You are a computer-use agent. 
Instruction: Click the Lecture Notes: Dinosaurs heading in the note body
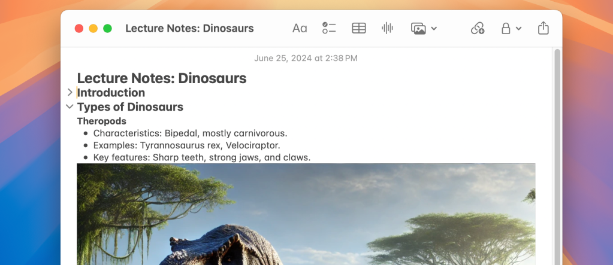point(162,78)
